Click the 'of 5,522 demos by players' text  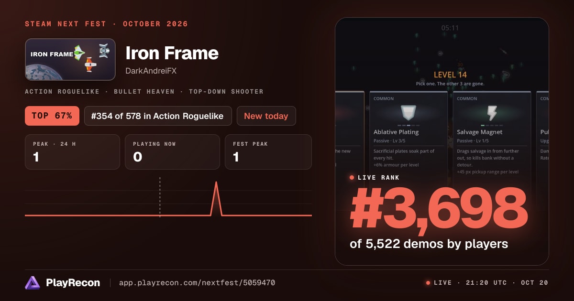[x=429, y=244]
